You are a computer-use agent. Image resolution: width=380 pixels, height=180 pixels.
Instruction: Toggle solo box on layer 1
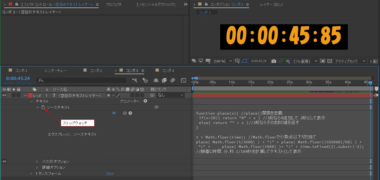click(14, 95)
